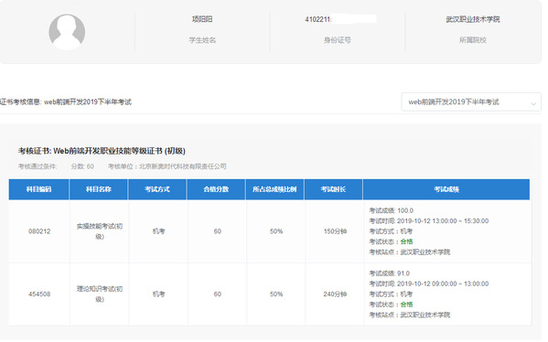
Task: Select subject code 080212 cell
Action: [x=39, y=231]
